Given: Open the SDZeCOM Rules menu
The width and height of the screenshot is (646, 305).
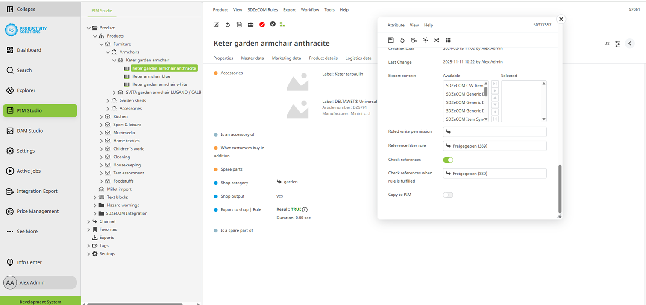Looking at the screenshot, I should click(x=262, y=10).
